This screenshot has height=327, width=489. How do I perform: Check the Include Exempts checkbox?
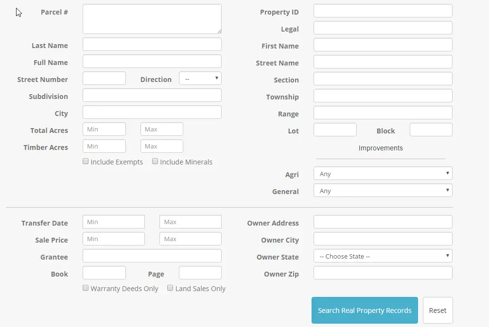tap(86, 162)
